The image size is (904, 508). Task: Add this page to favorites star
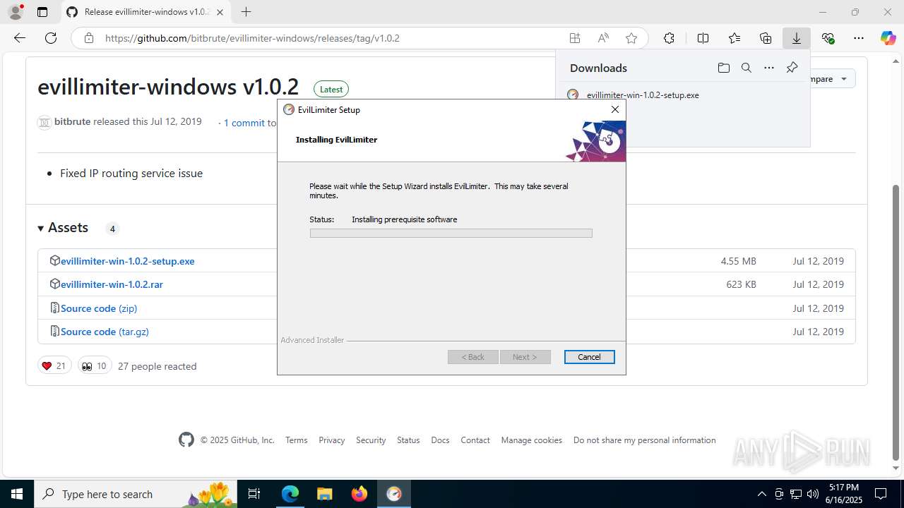pos(631,38)
